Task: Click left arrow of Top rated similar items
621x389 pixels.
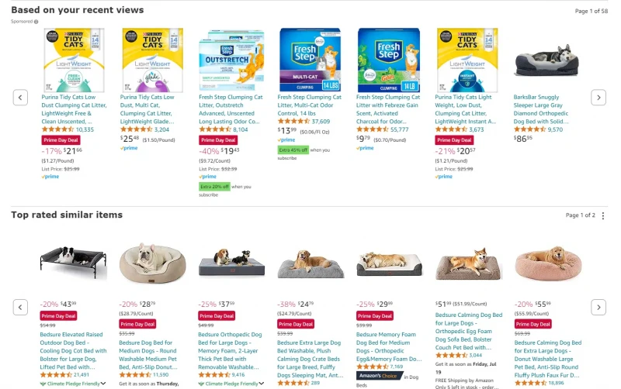Action: (x=20, y=307)
